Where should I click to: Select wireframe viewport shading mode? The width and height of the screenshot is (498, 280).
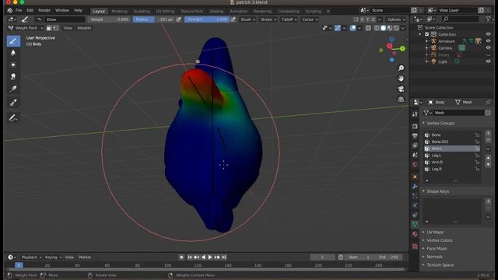click(377, 28)
